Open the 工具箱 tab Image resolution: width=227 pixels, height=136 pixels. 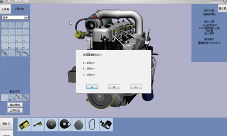(x=6, y=9)
